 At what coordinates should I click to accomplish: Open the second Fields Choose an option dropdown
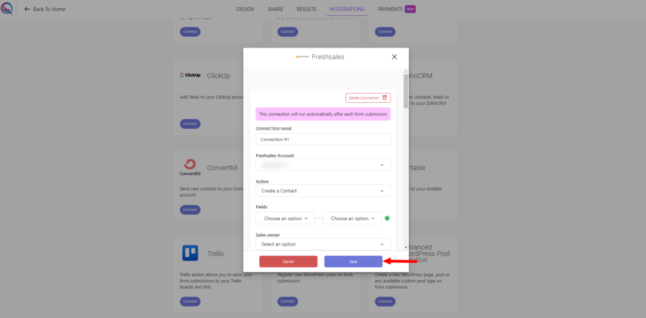[352, 218]
